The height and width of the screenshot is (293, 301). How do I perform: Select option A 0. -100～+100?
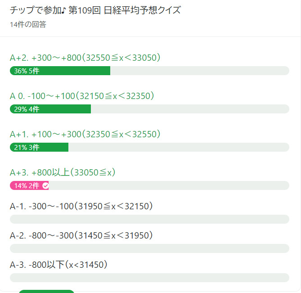pos(82,96)
